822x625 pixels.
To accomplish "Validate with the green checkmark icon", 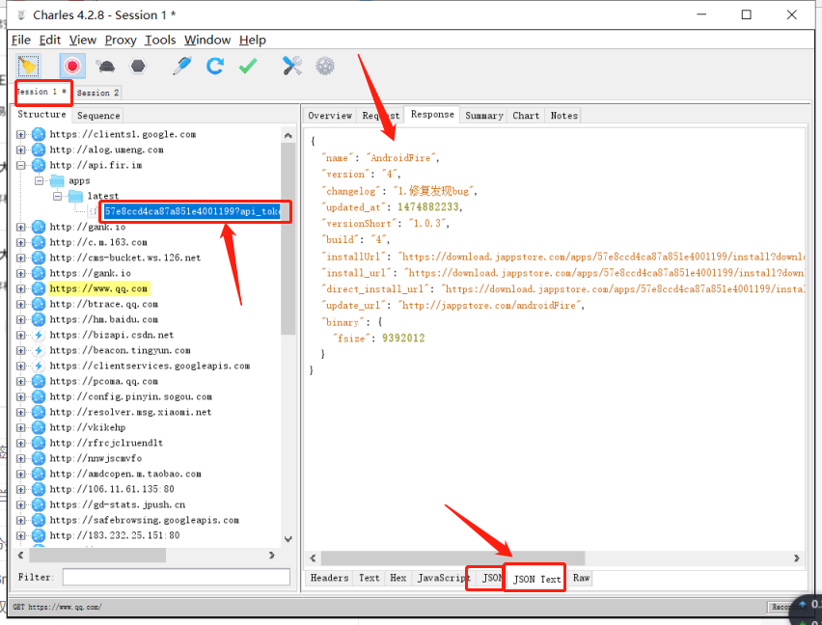I will tap(247, 66).
